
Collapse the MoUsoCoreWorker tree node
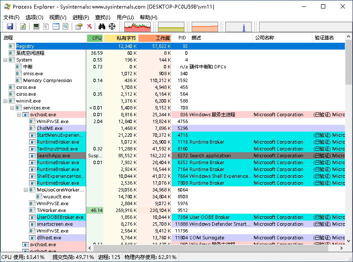[26, 190]
